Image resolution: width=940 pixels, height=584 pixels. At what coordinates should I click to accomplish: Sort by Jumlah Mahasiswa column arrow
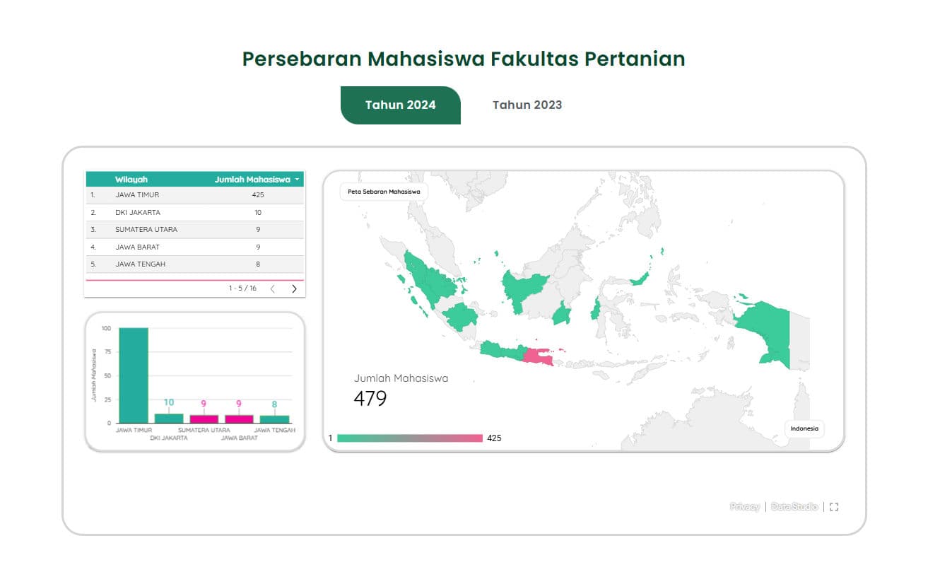click(x=297, y=180)
